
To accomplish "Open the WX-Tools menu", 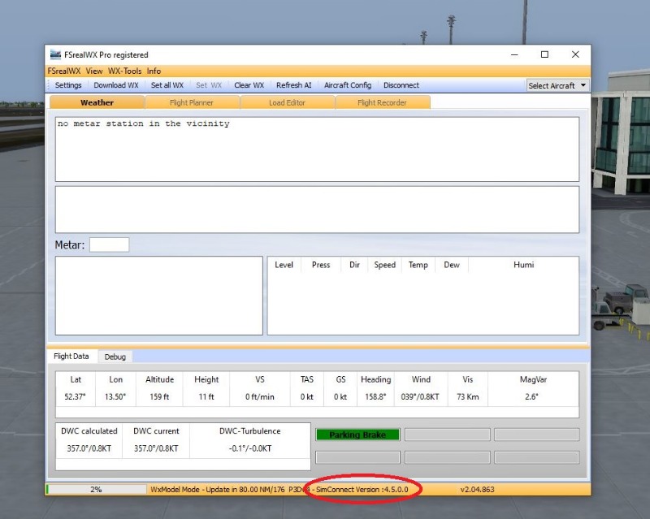I will (124, 71).
